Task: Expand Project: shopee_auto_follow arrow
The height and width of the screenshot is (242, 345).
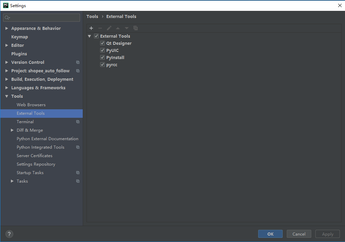Action: [x=6, y=71]
